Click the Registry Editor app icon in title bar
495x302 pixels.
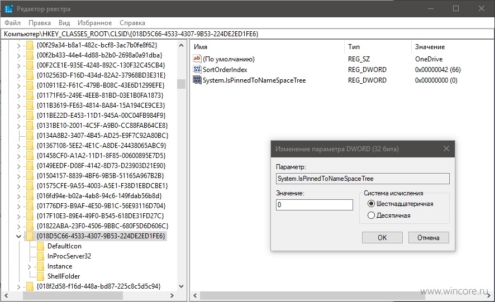tap(8, 9)
